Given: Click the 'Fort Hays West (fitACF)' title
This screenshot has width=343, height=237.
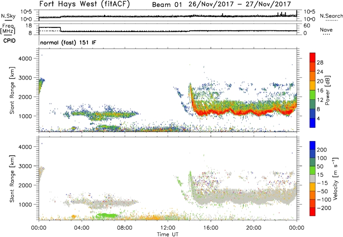Looking at the screenshot, I should 84,4.
